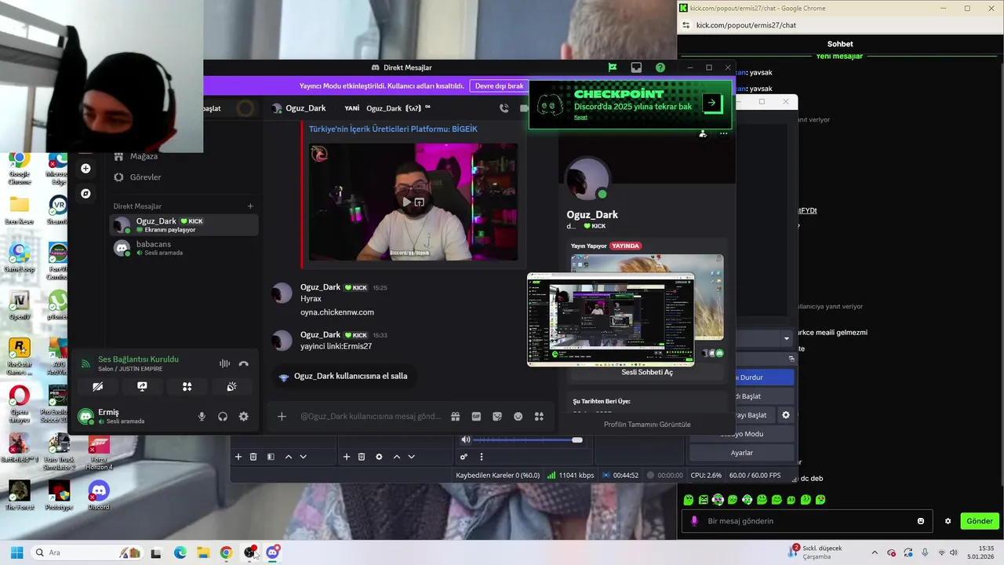Open BİGEİK platform link

393,129
